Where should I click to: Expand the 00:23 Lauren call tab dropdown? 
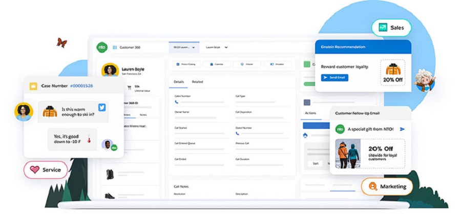193,47
